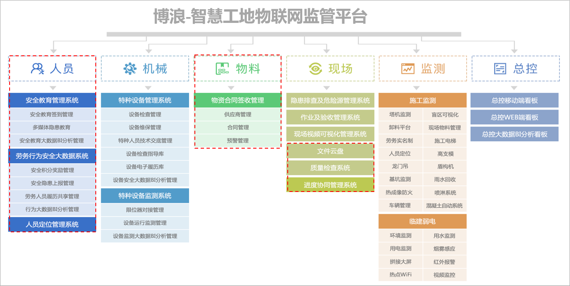Image resolution: width=570 pixels, height=286 pixels.
Task: Click 安全隐患上报管理 row
Action: [x=52, y=183]
